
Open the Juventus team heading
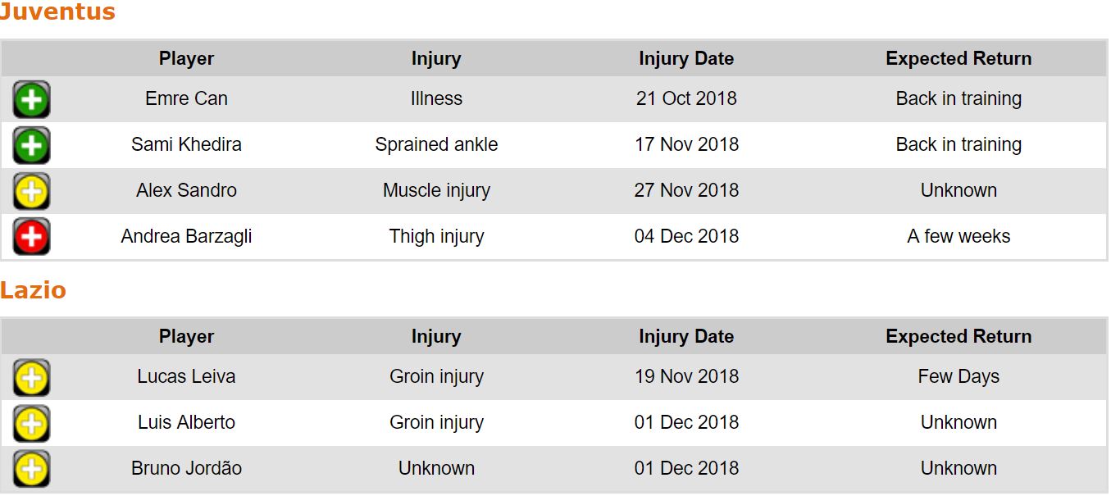57,12
